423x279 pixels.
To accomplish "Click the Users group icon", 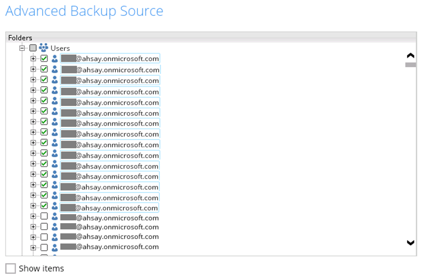I will (x=43, y=48).
